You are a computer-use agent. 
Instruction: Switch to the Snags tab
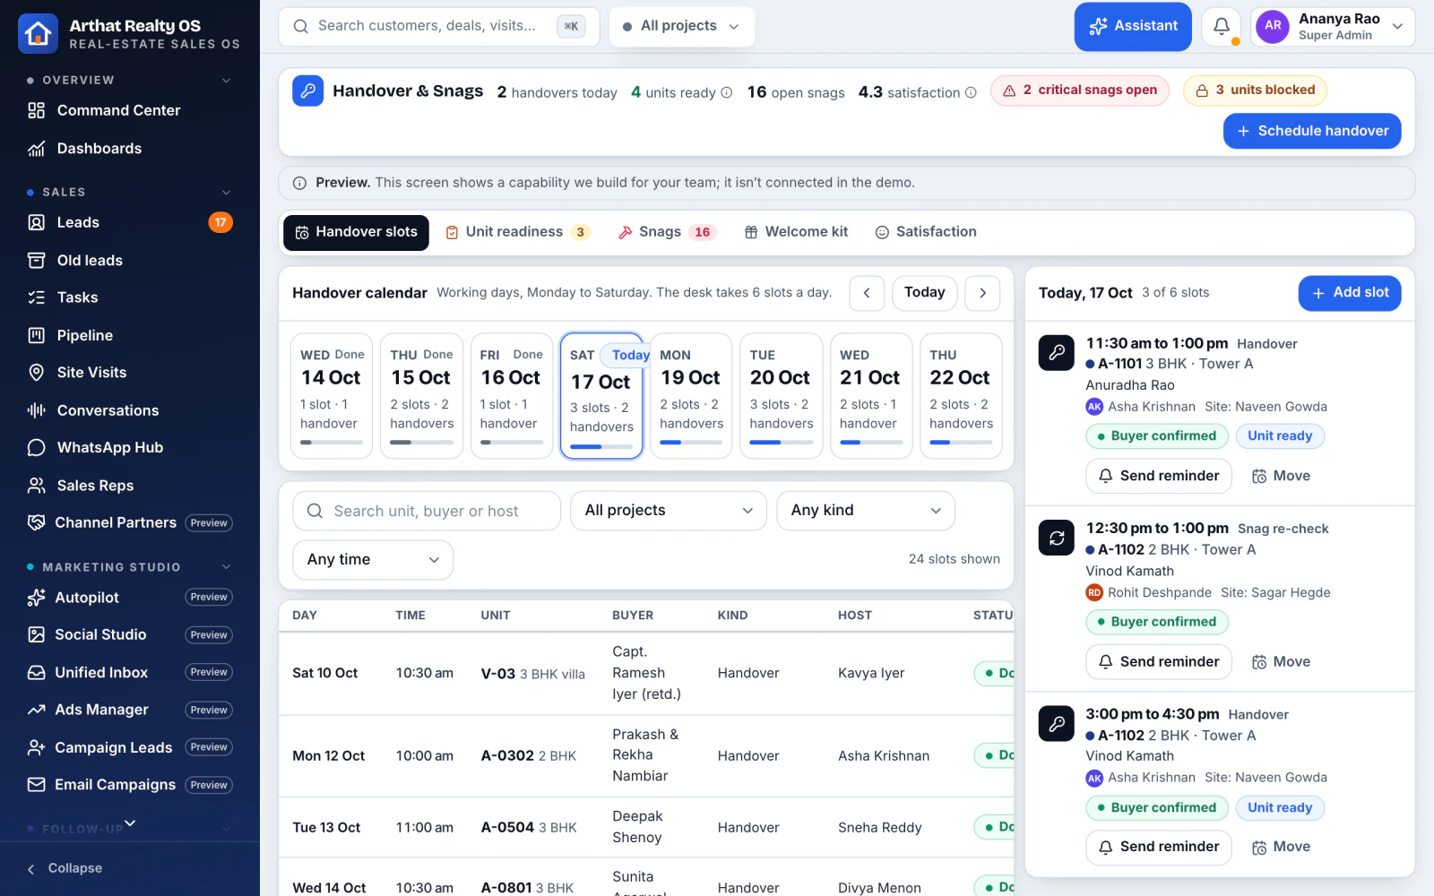(x=668, y=232)
